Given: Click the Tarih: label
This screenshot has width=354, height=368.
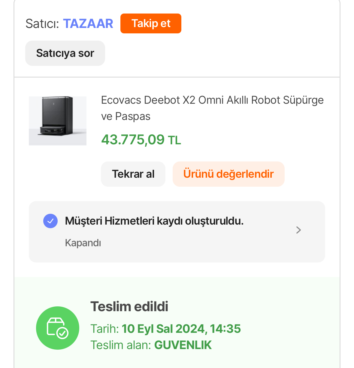Looking at the screenshot, I should coord(105,329).
